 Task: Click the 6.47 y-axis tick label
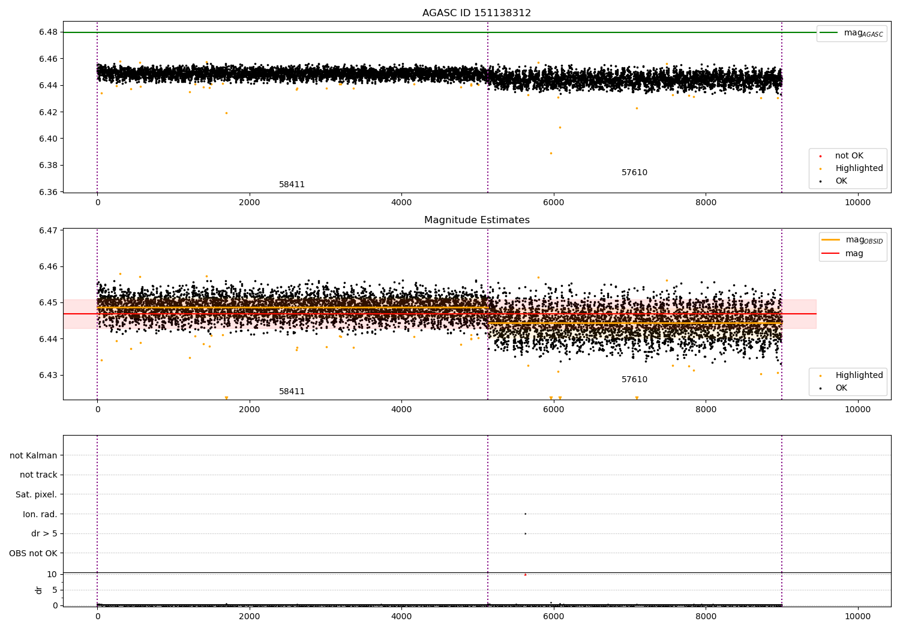[x=48, y=230]
